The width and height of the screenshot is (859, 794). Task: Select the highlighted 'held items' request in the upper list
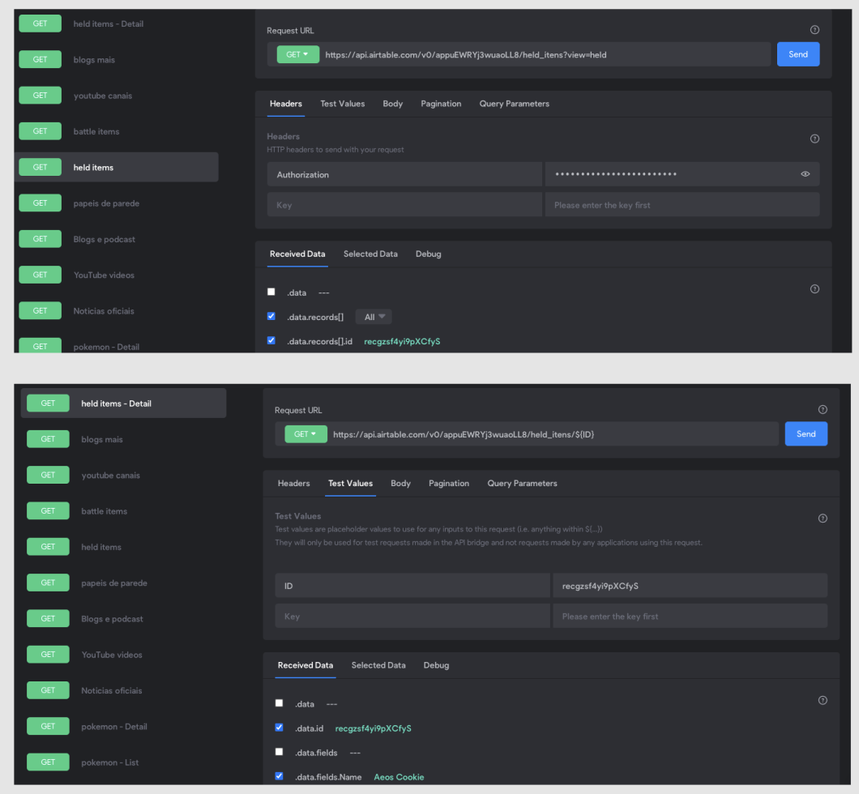tap(116, 167)
